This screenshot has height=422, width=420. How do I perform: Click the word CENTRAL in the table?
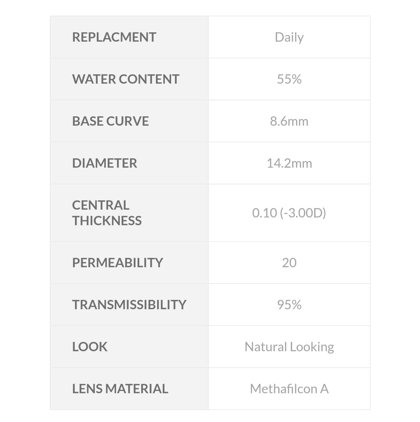(x=101, y=205)
